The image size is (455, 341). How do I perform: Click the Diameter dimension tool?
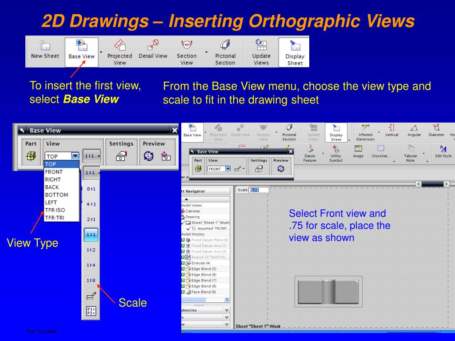coord(436,131)
